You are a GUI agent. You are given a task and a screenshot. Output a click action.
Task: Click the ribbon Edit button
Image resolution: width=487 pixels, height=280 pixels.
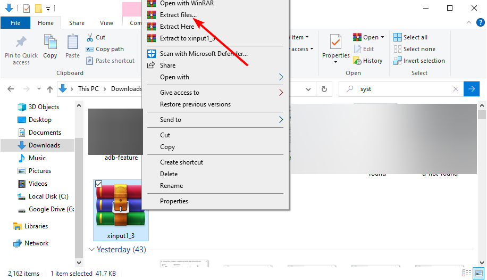(364, 49)
